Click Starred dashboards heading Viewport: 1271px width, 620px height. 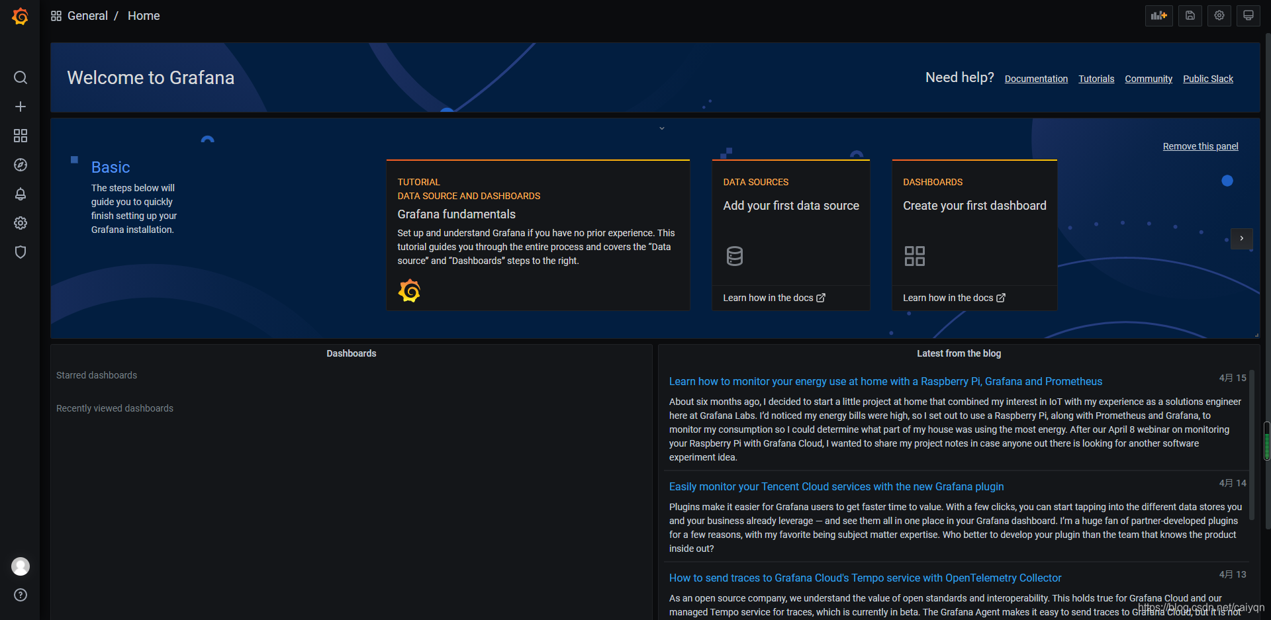pos(97,375)
